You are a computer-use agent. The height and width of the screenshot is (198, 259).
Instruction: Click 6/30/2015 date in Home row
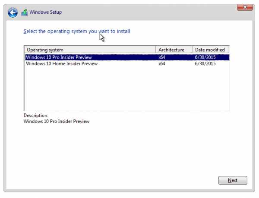(205, 64)
